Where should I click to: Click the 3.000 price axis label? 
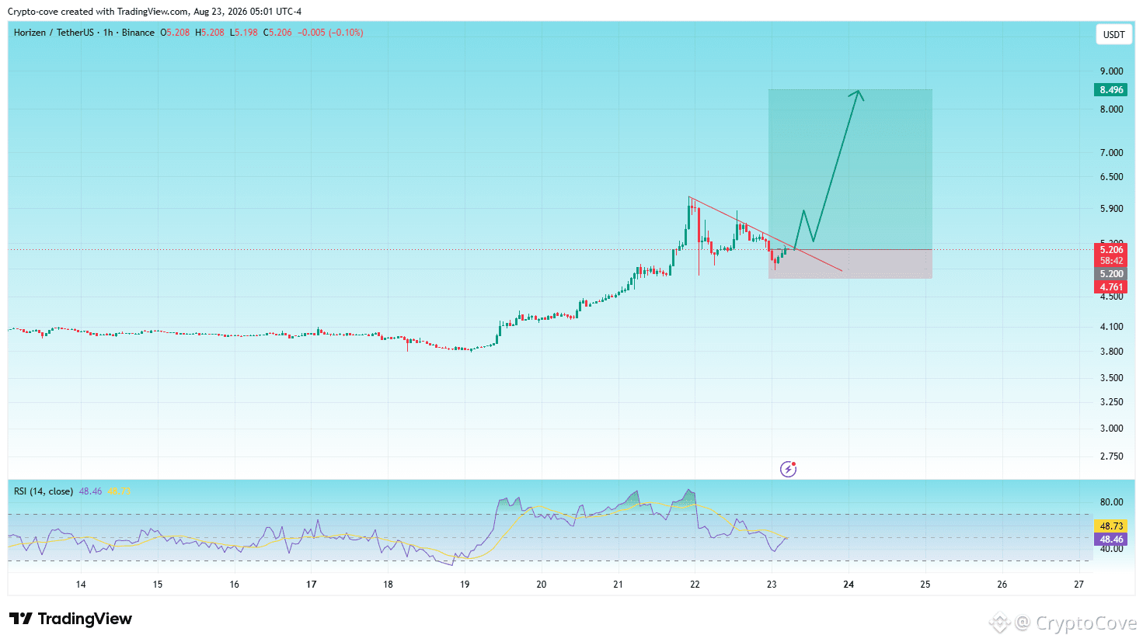pyautogui.click(x=1111, y=429)
